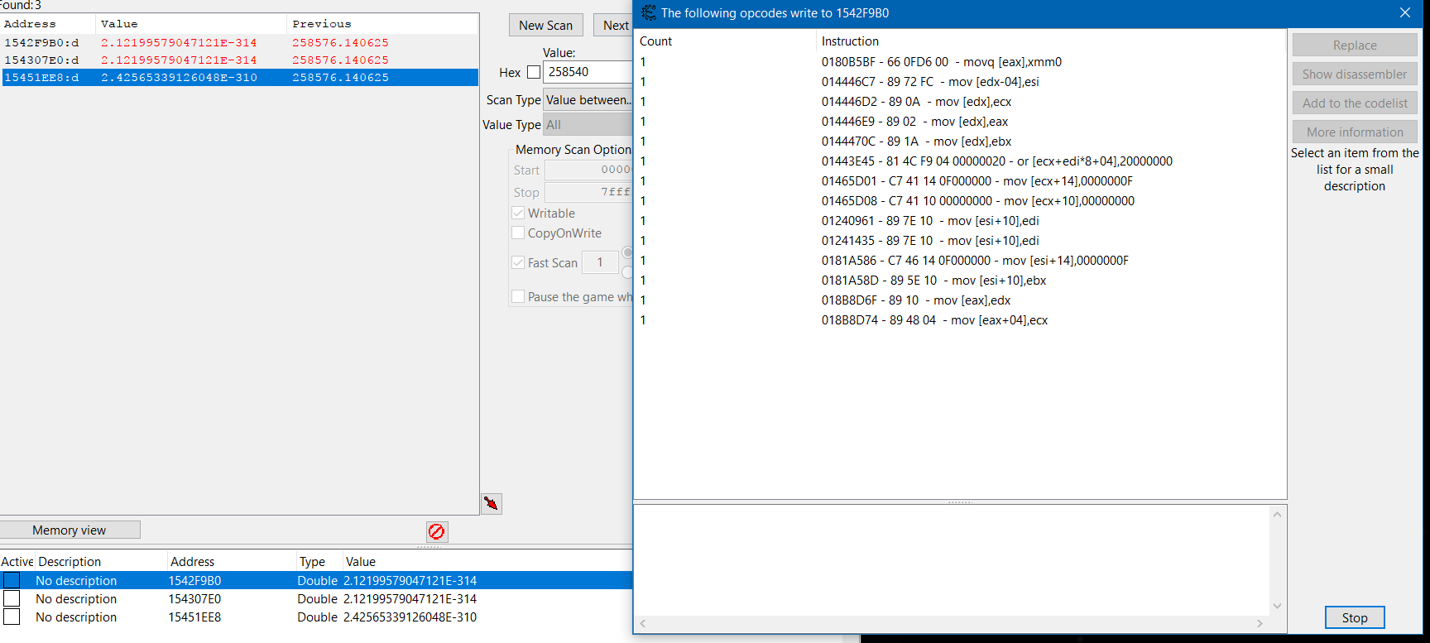Click the Instruction column header

click(x=850, y=41)
